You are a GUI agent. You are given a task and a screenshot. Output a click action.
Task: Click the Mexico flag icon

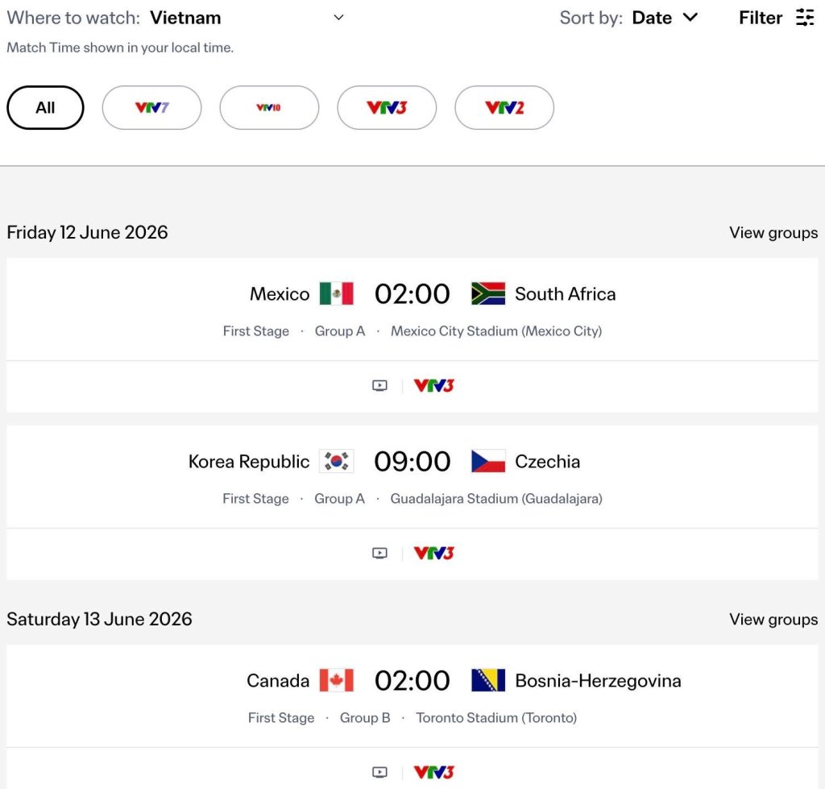[336, 294]
